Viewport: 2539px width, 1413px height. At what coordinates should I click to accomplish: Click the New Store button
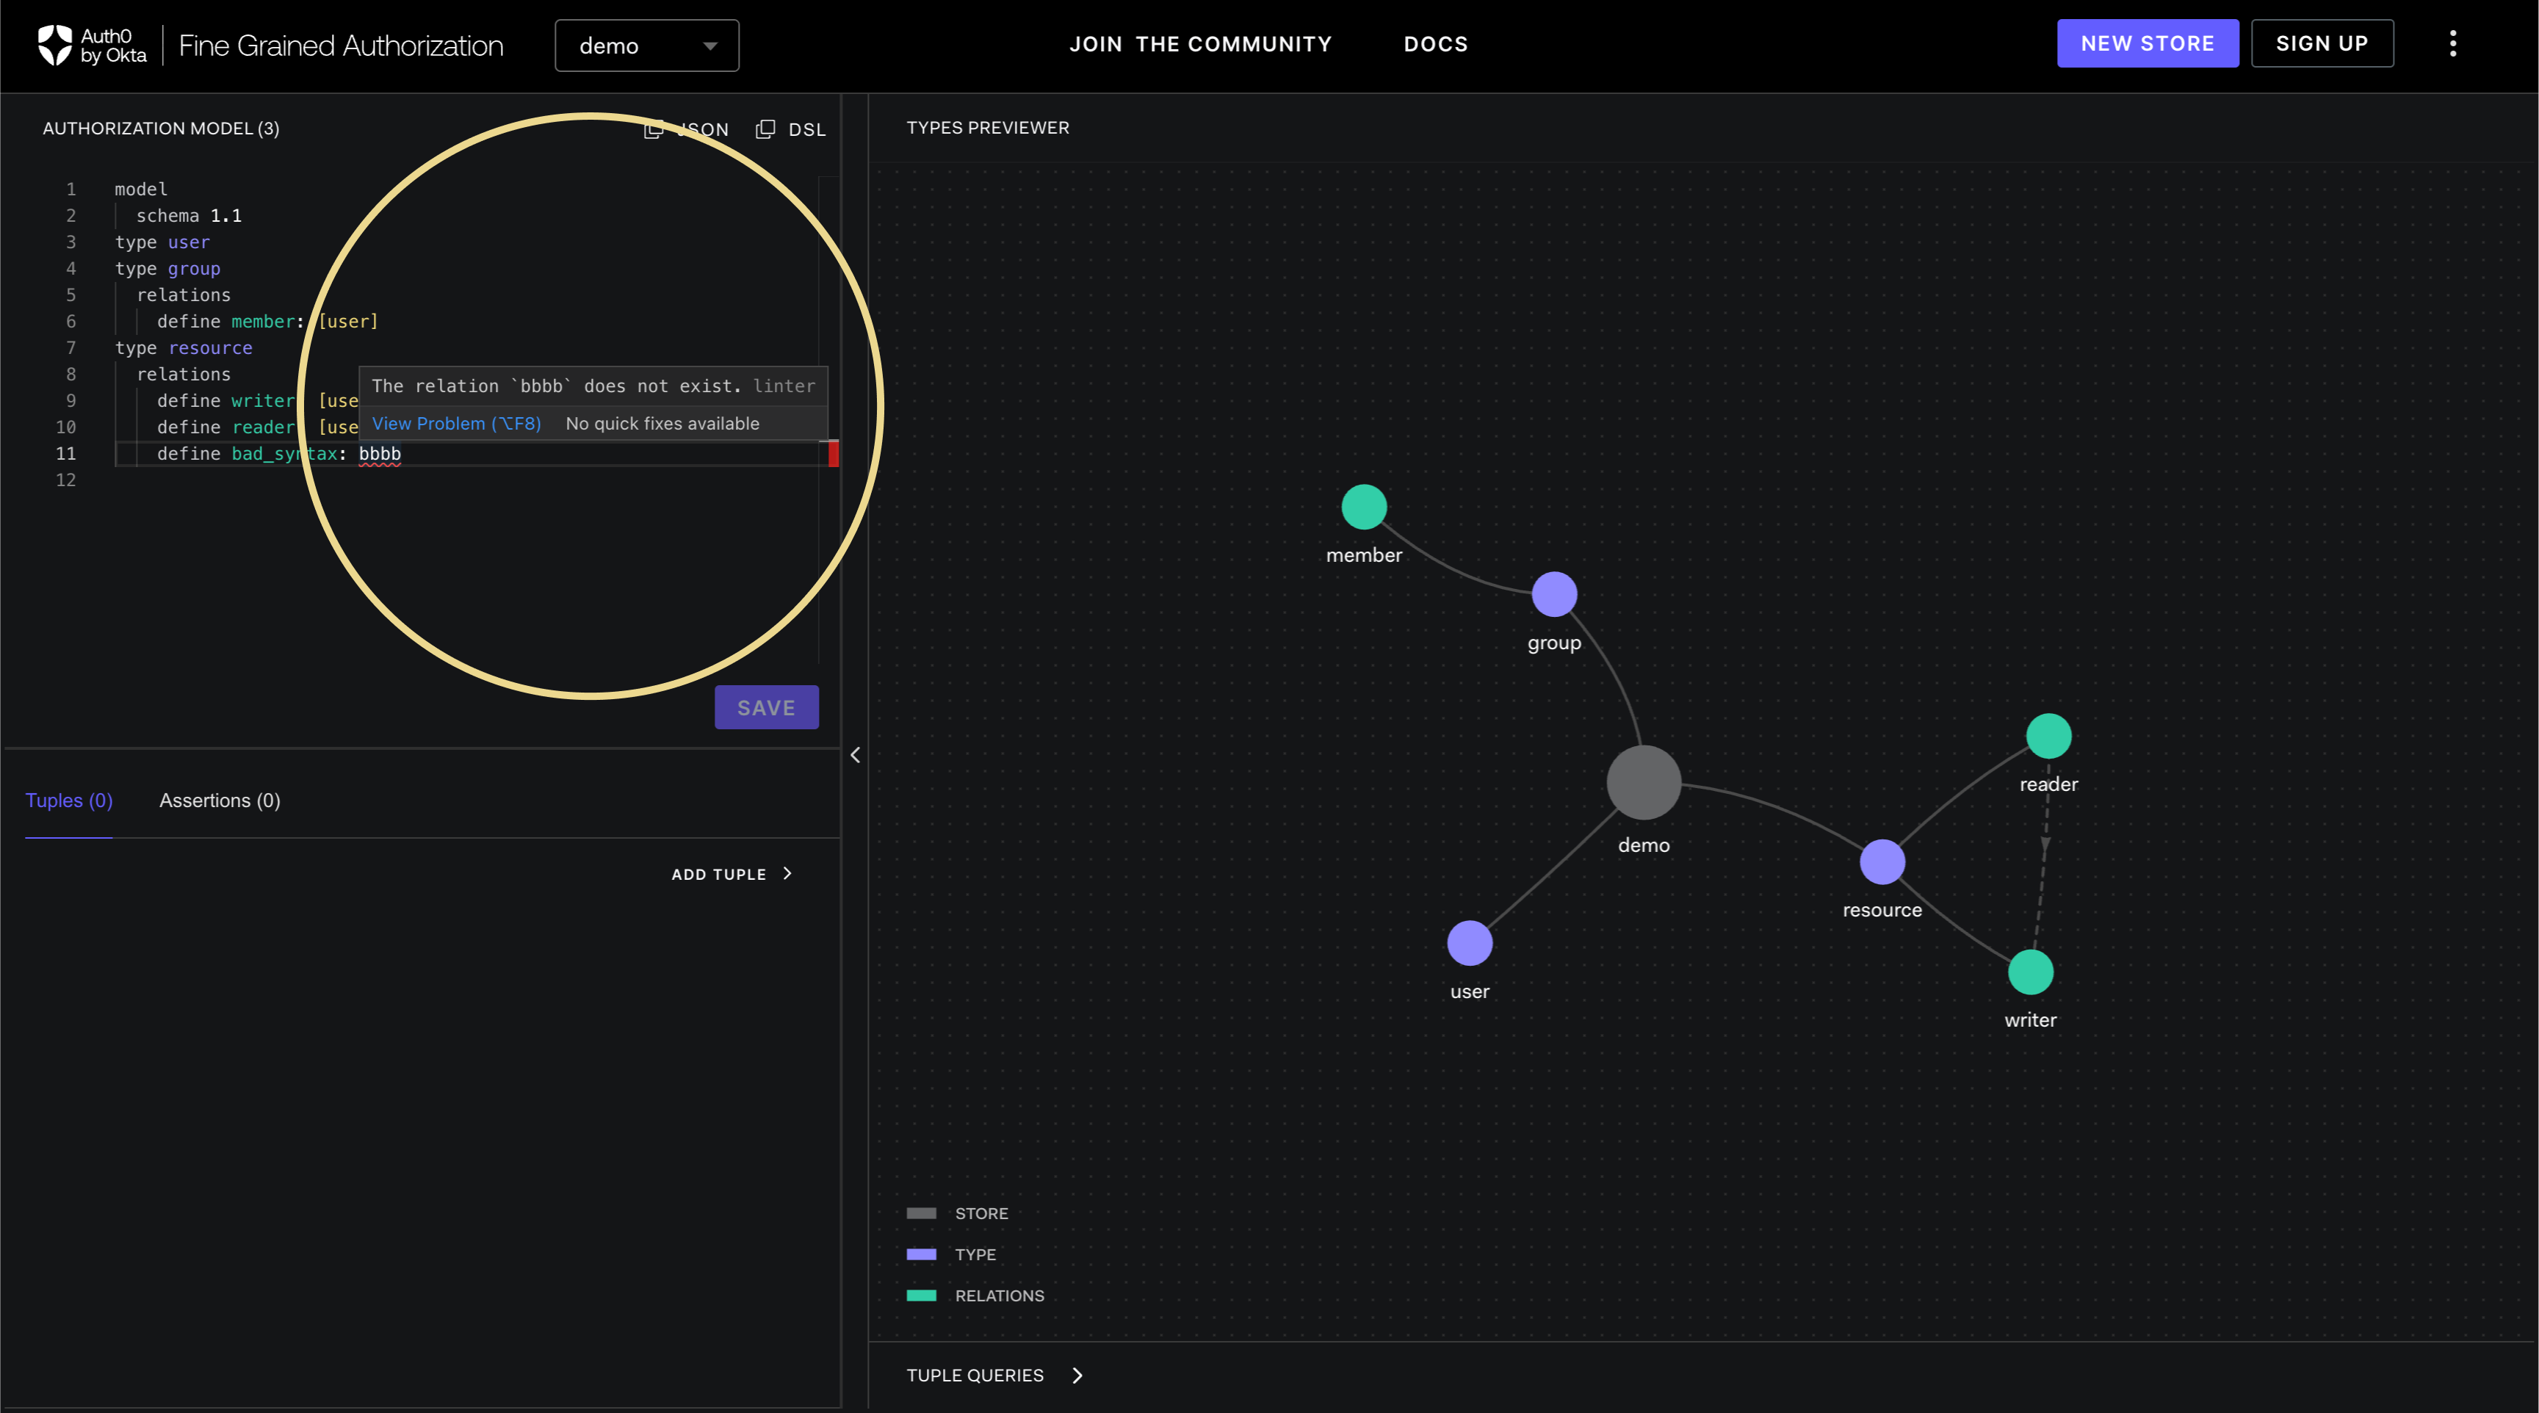(2147, 43)
